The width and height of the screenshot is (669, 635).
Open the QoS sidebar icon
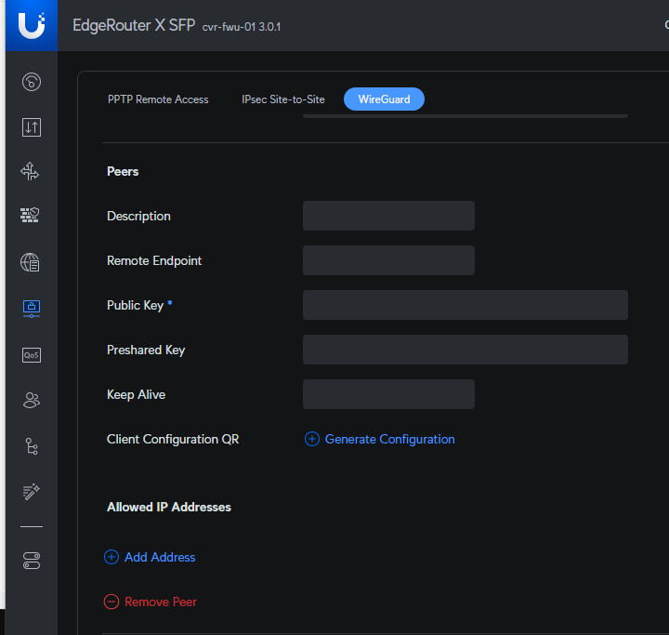pyautogui.click(x=31, y=355)
